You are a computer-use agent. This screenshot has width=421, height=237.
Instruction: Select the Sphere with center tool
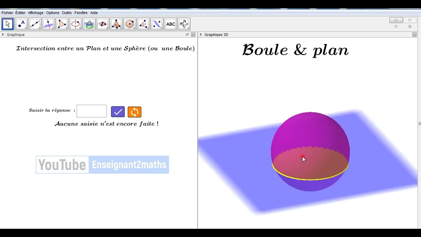pyautogui.click(x=130, y=24)
